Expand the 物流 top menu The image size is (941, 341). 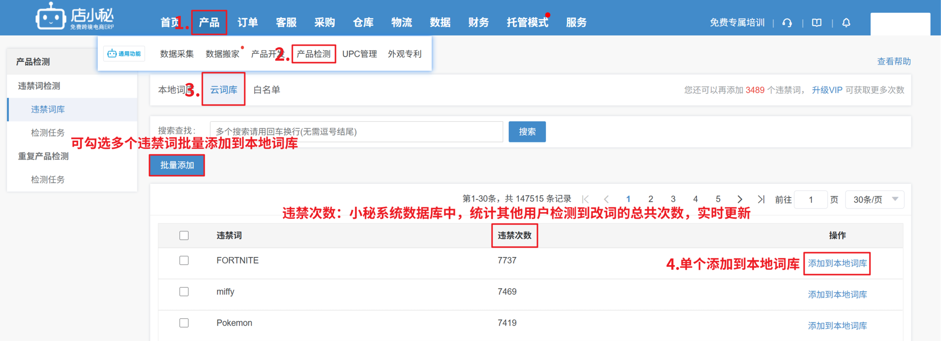pos(401,23)
